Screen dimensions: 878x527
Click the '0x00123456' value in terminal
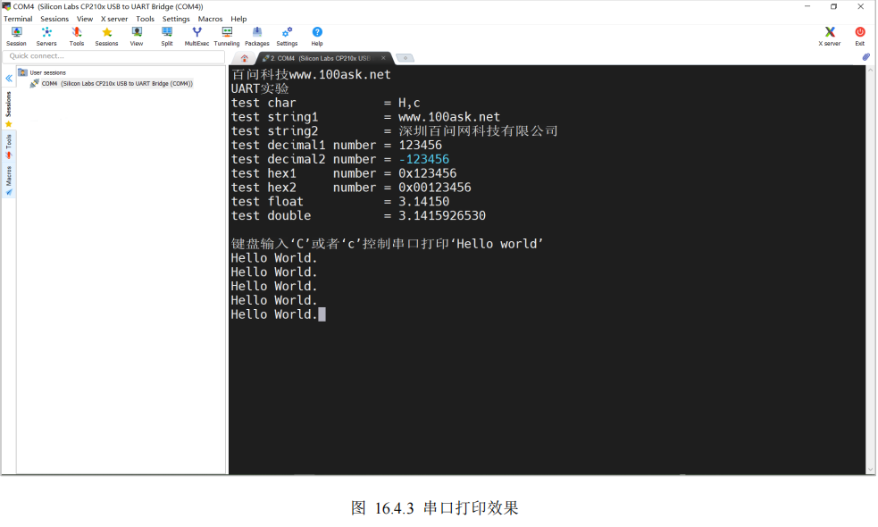pyautogui.click(x=434, y=188)
